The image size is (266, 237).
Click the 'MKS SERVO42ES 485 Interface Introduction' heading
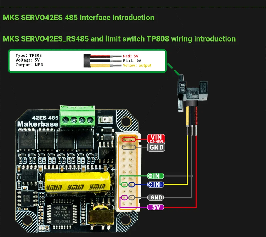point(79,18)
